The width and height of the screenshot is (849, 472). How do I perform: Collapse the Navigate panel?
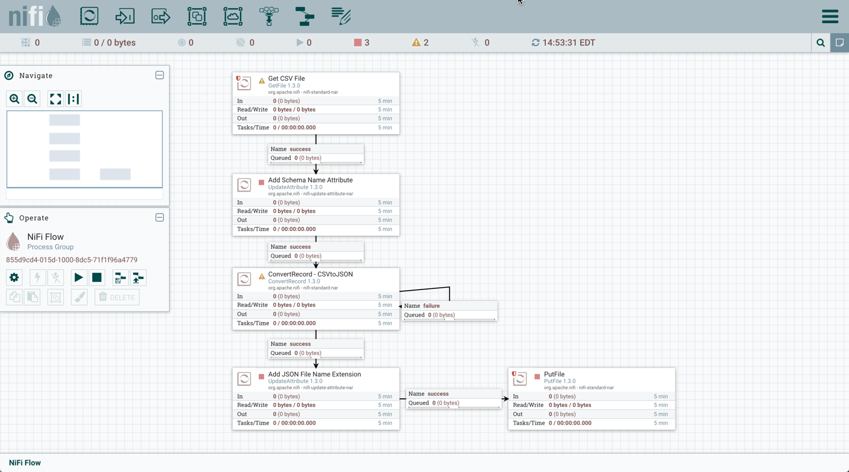pyautogui.click(x=160, y=75)
